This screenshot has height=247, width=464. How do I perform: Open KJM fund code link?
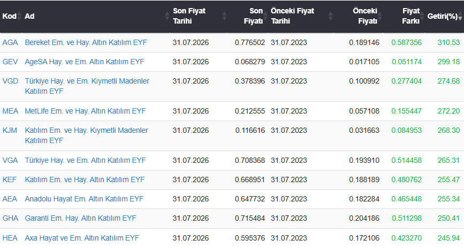pos(10,130)
